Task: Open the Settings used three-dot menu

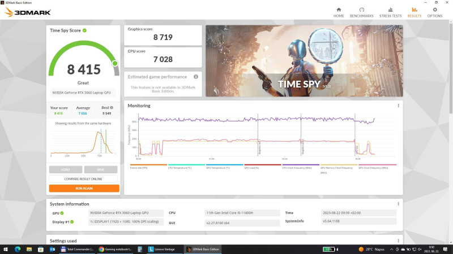Action: tap(398, 241)
